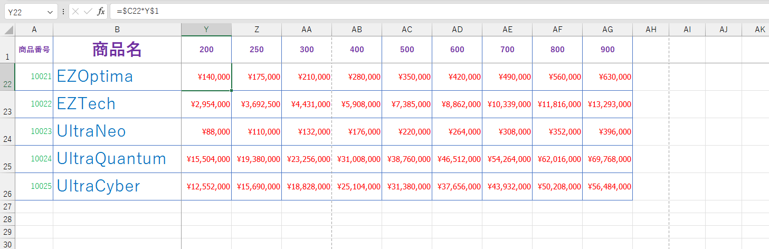Click the Enter checkmark icon in formula bar
Viewport: 769px width, 249px height.
tap(88, 12)
